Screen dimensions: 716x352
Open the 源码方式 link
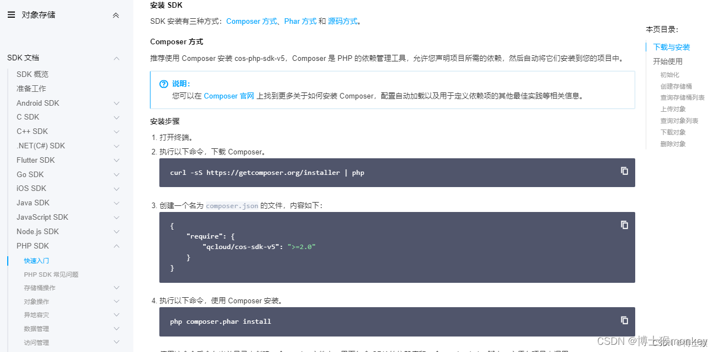343,21
